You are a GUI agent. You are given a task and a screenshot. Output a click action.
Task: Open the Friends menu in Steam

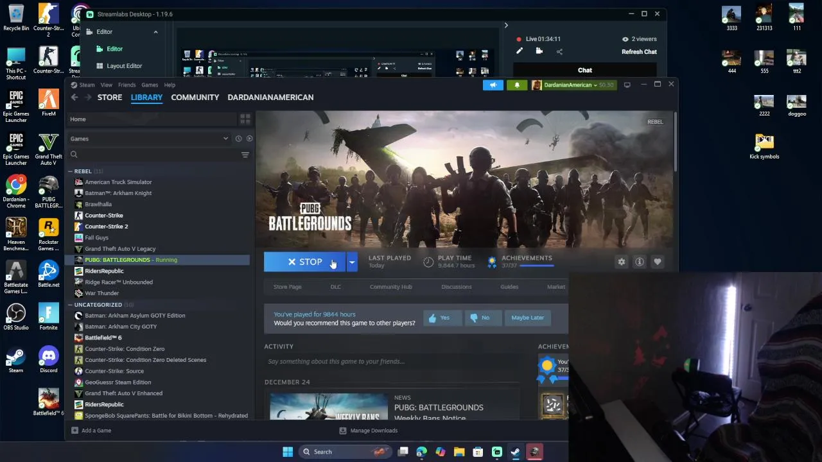point(127,85)
